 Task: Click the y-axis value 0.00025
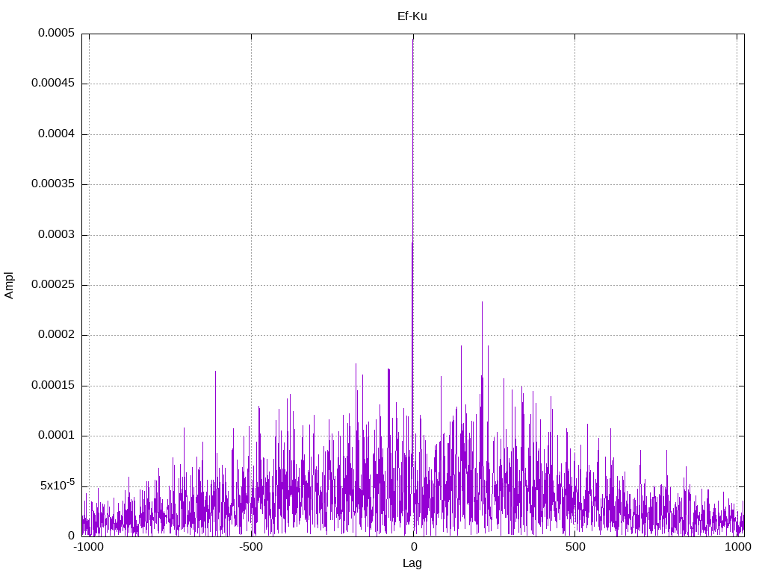pos(53,284)
